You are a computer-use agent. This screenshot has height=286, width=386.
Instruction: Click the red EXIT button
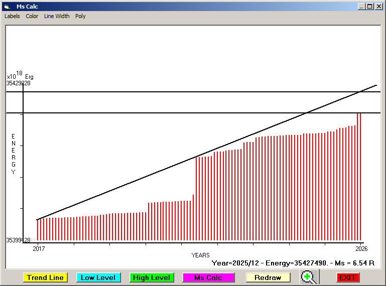coord(347,277)
